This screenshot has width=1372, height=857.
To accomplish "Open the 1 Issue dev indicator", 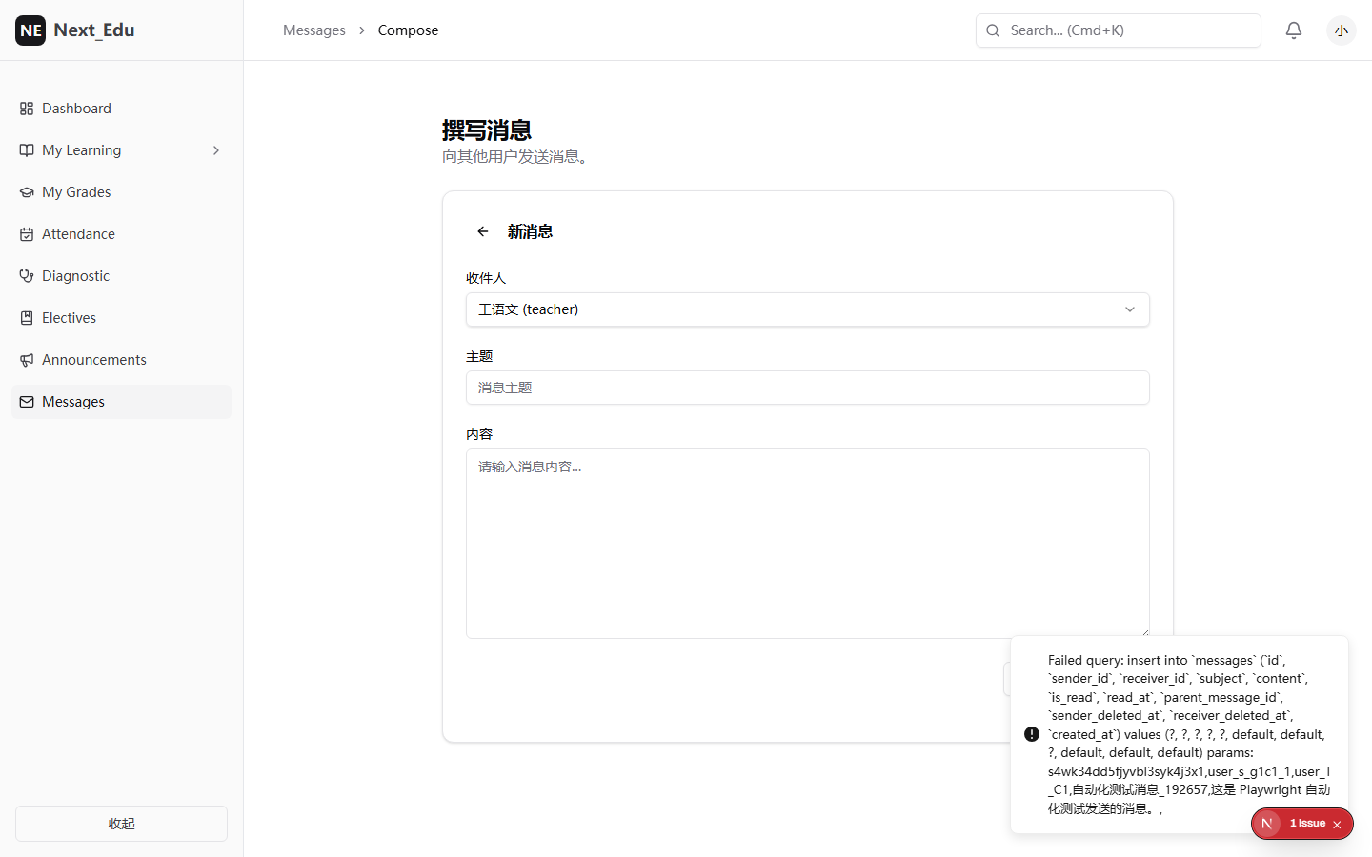I will pyautogui.click(x=1308, y=824).
